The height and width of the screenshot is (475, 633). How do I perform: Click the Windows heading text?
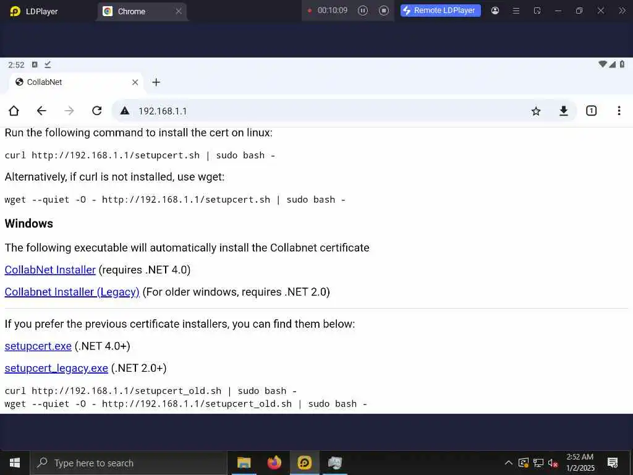click(28, 223)
